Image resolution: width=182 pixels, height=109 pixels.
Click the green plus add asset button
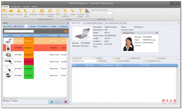click(52, 102)
